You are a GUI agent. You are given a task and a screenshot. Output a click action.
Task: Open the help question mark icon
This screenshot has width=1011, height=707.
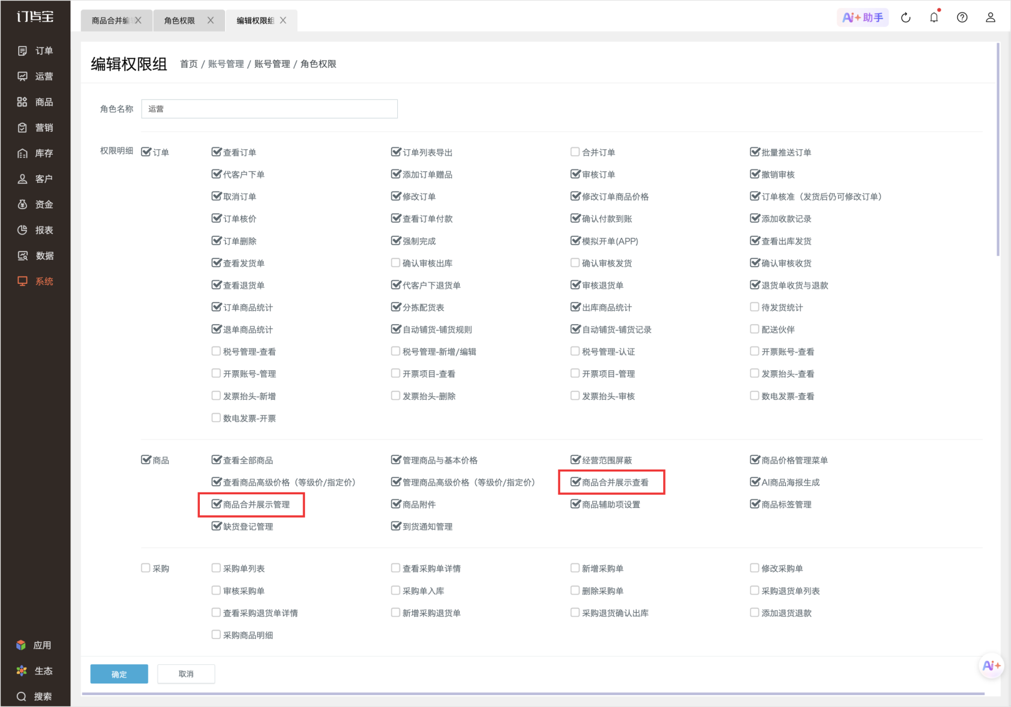[962, 17]
